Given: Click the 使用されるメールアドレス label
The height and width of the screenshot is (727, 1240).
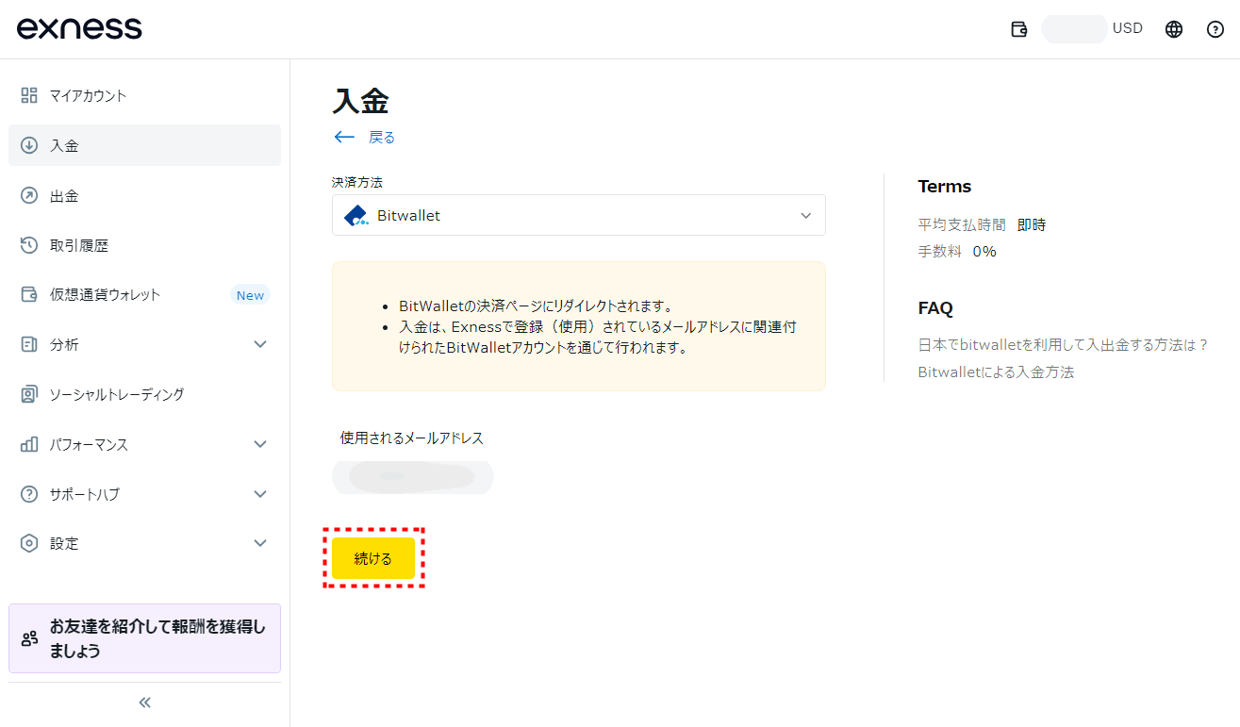Looking at the screenshot, I should click(412, 438).
